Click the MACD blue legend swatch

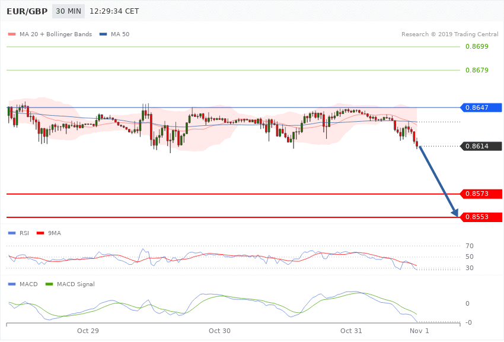click(12, 284)
